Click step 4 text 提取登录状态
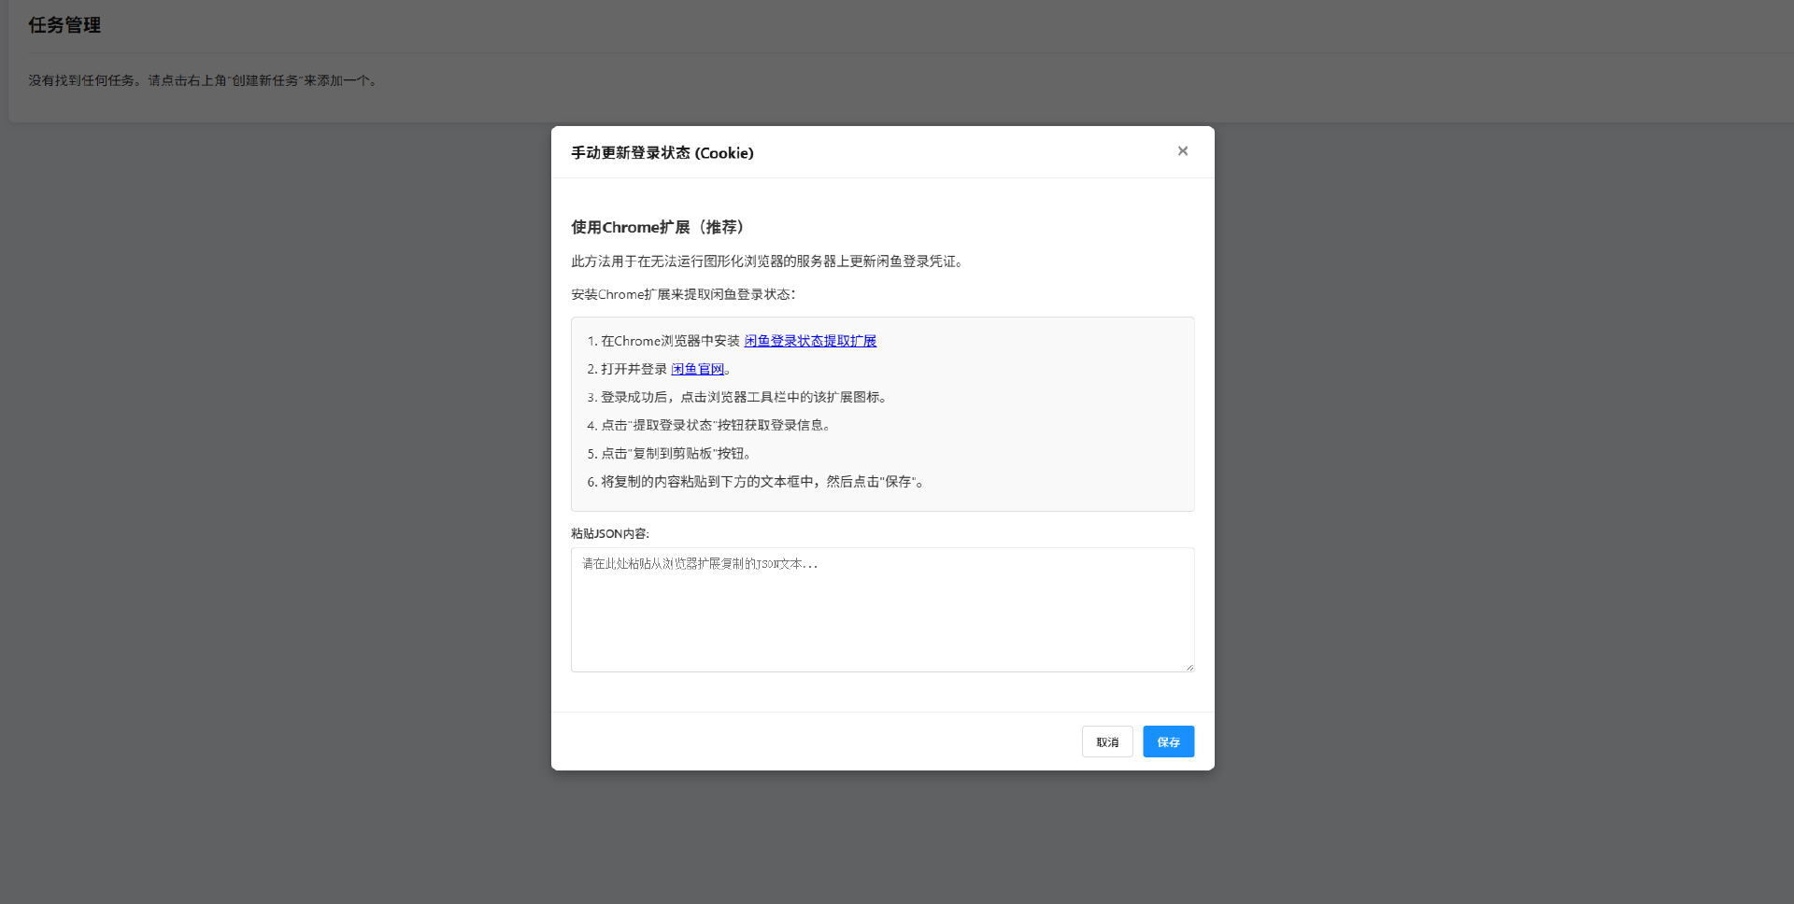 673,425
